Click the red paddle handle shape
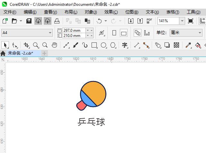The image size is (206, 153). pyautogui.click(x=81, y=105)
